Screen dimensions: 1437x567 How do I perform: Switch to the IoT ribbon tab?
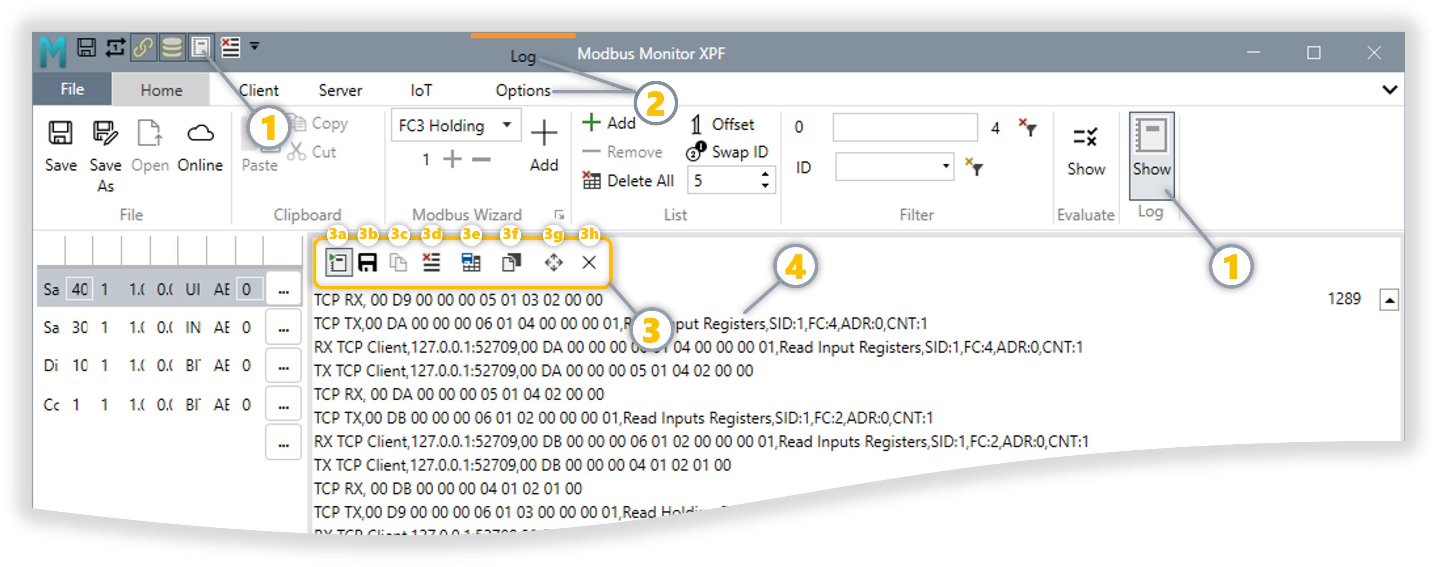tap(421, 90)
